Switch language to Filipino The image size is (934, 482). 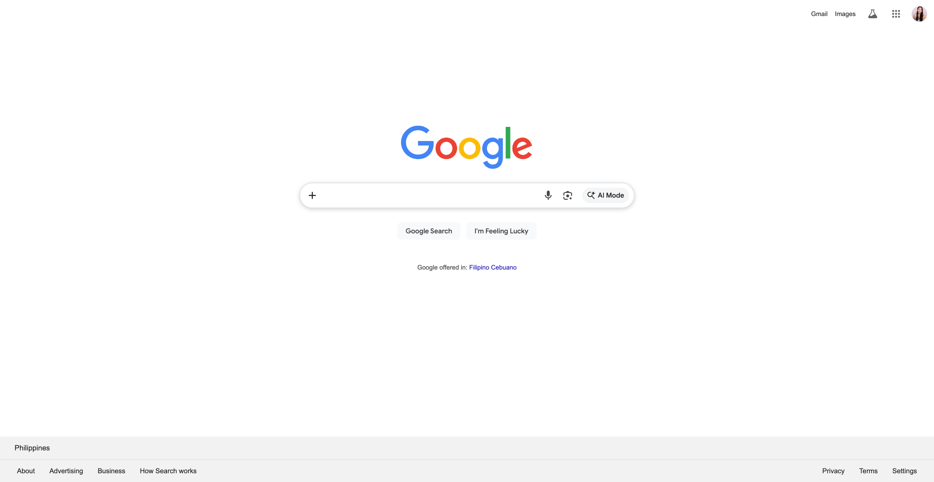[479, 267]
